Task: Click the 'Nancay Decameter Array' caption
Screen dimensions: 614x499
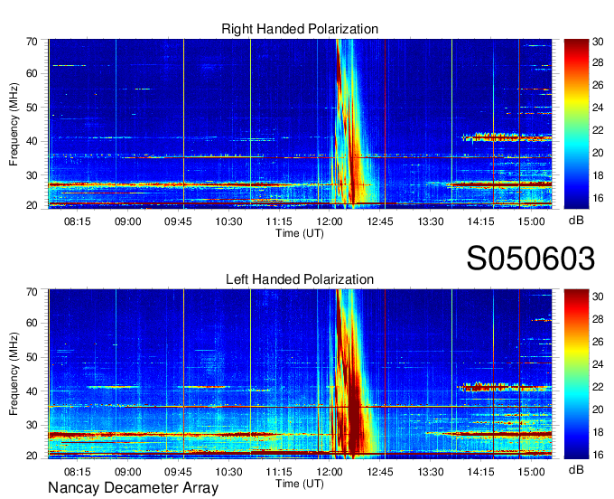Action: click(x=133, y=488)
